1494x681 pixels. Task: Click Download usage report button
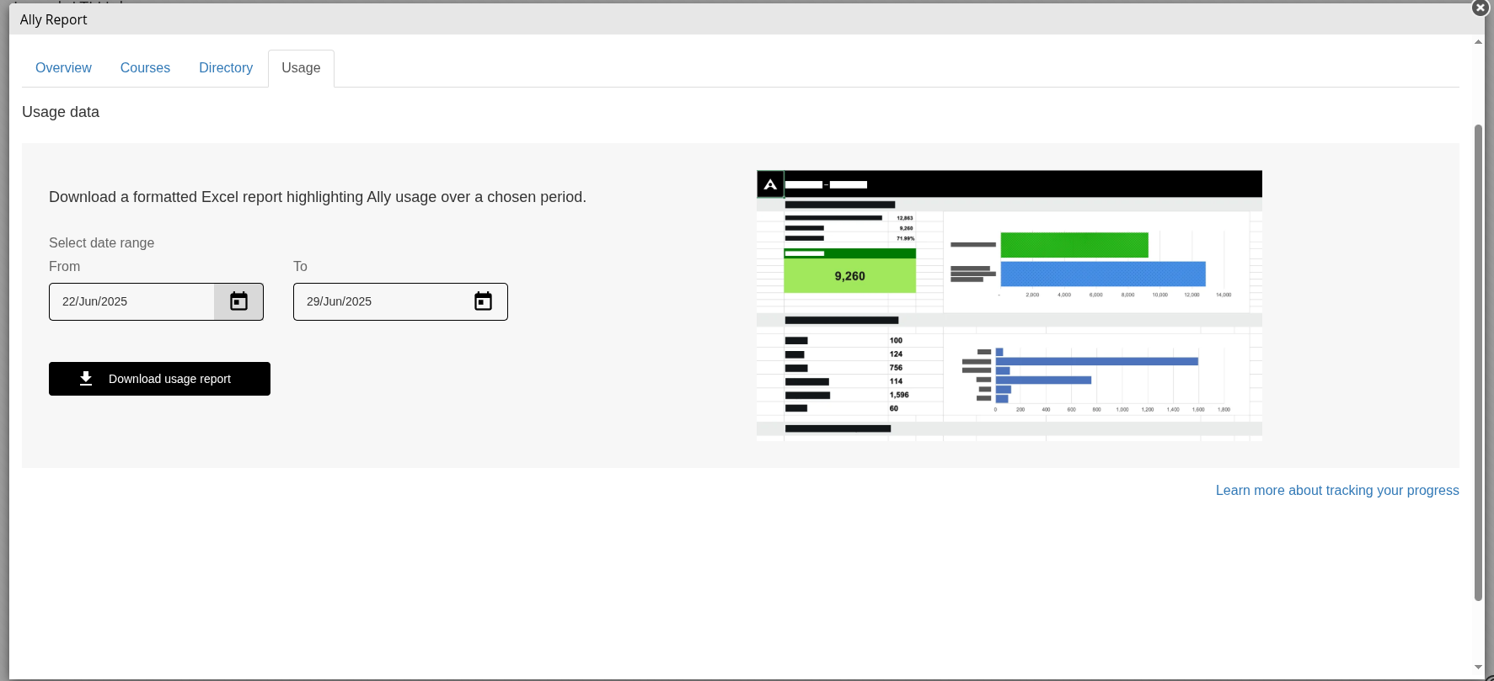(x=159, y=379)
